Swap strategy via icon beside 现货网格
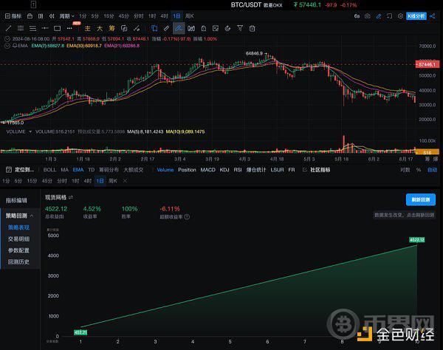This screenshot has height=350, width=443. tap(71, 197)
